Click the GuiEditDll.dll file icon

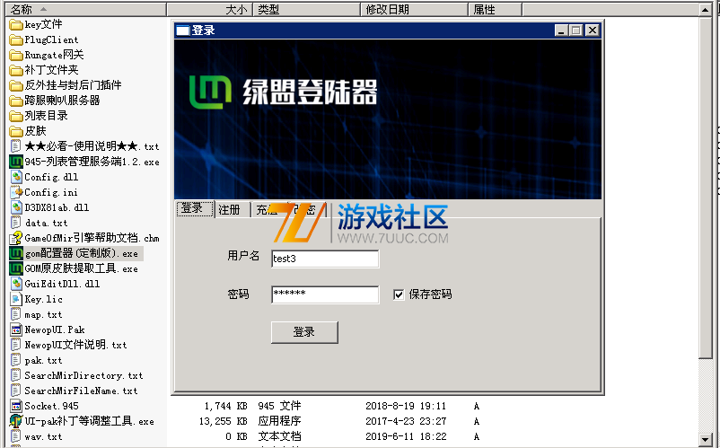click(x=16, y=284)
